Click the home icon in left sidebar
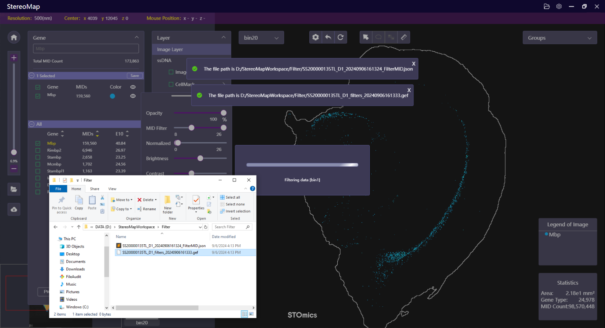 click(x=14, y=38)
